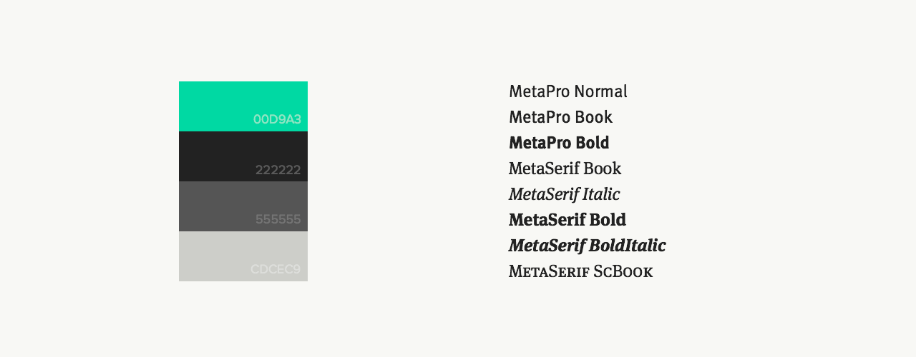Click the 222222 hex code label

278,170
